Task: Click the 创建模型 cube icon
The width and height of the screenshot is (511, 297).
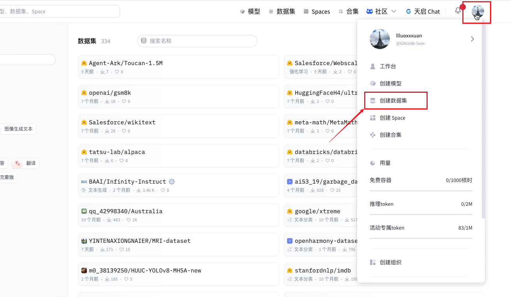Action: [x=373, y=83]
